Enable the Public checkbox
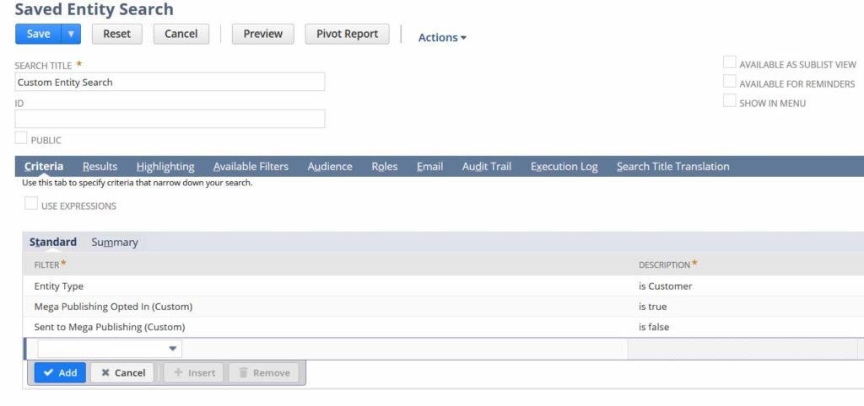 (x=21, y=138)
